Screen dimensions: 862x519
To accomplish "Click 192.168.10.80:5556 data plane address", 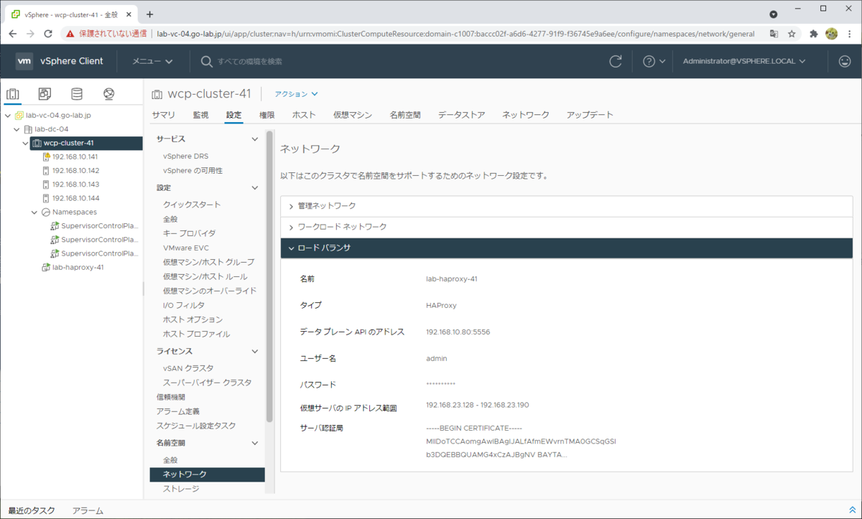I will point(458,332).
